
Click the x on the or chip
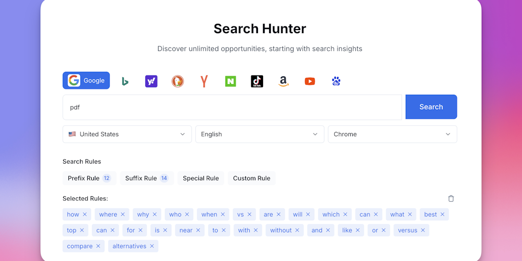click(x=383, y=230)
